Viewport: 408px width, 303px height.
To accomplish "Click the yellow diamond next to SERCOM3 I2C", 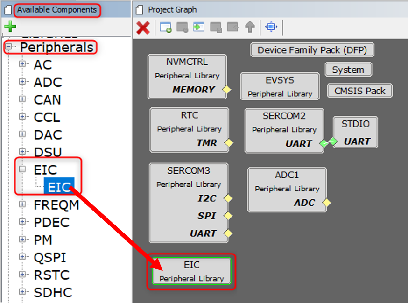I will [x=228, y=198].
